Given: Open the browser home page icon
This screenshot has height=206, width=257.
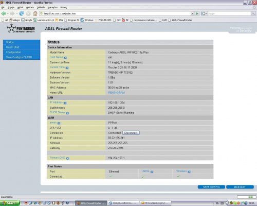Looking at the screenshot, I should coord(35,13).
